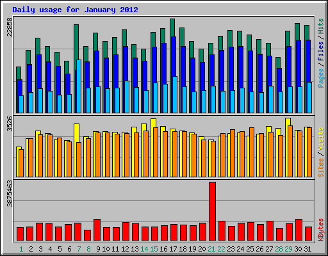The height and width of the screenshot is (256, 328).
Task: Click the day label 30
Action: click(x=298, y=249)
